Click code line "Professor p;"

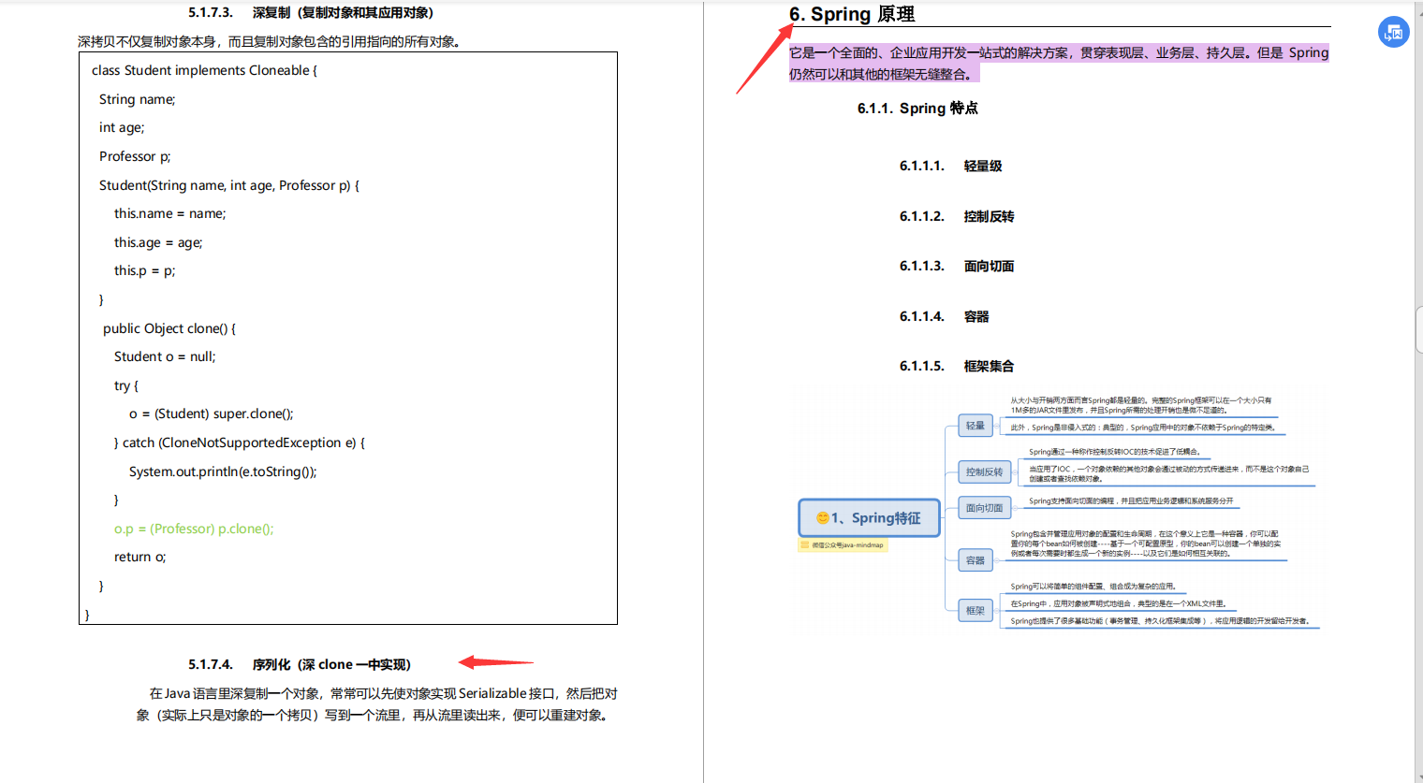point(135,156)
